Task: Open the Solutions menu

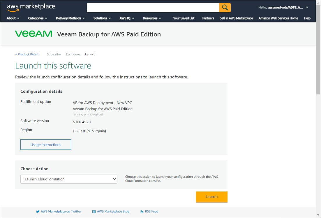Action: coord(102,18)
